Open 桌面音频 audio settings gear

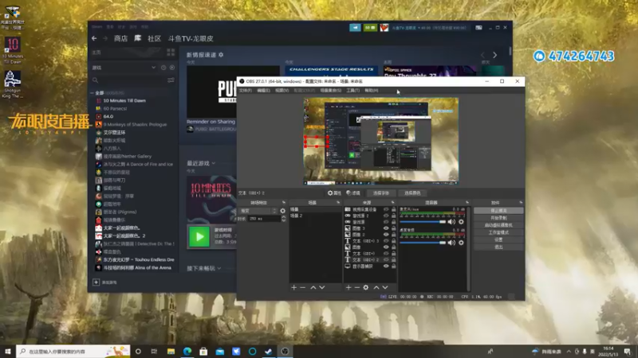point(461,243)
